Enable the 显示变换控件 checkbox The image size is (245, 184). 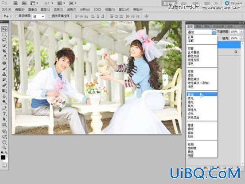tap(50, 16)
